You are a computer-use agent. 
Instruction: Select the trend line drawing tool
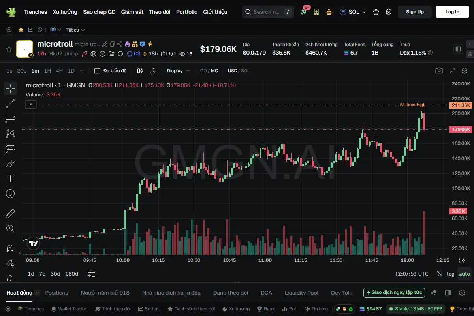pyautogui.click(x=10, y=103)
